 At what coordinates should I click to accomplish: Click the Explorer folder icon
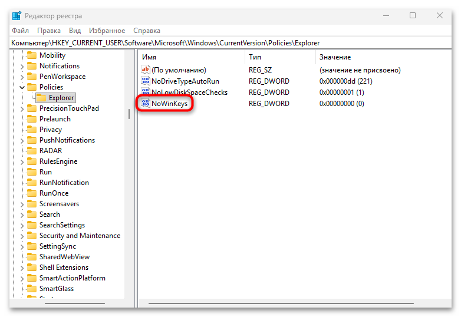pos(41,98)
